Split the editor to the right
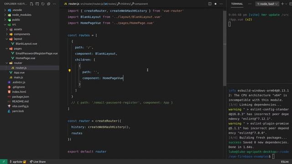 click(x=210, y=4)
